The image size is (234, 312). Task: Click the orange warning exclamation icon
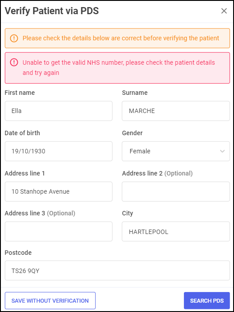[x=14, y=38]
